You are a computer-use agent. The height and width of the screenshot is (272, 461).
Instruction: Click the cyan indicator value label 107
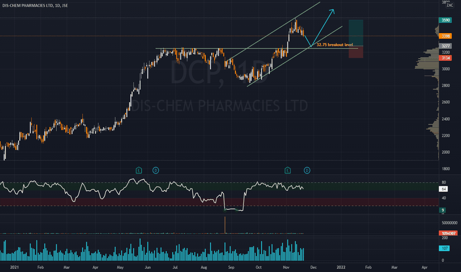[444, 248]
